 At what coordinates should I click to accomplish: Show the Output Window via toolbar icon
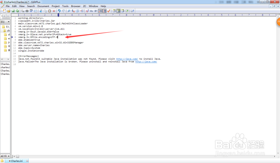[123, 11]
